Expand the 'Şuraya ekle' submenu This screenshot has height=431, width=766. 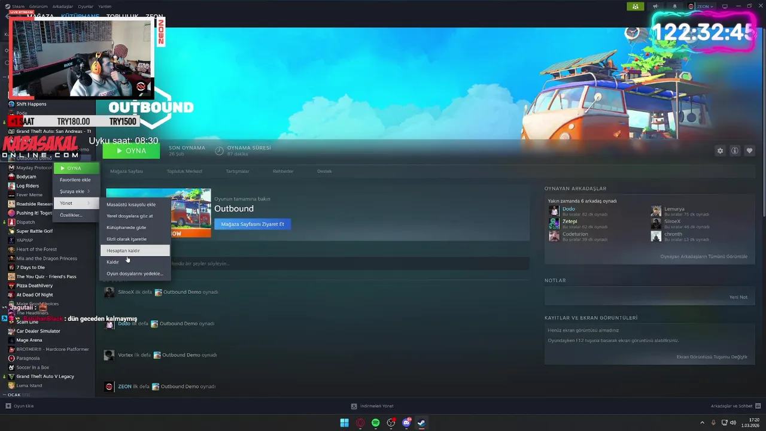77,191
